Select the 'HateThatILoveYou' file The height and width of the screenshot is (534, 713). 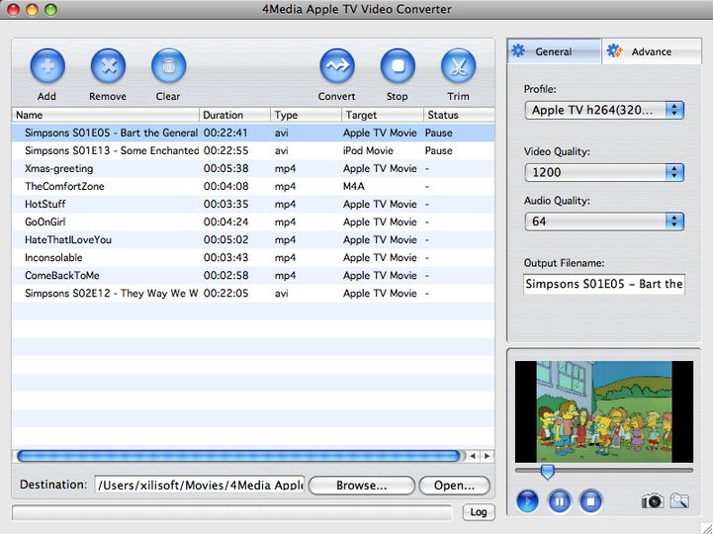253,239
